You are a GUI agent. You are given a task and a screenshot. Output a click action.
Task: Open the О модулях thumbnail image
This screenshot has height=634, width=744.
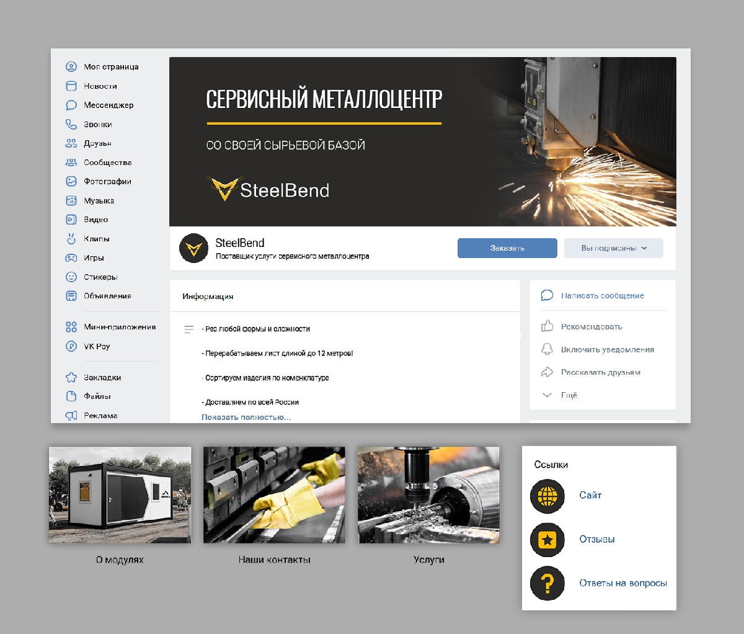(x=120, y=495)
